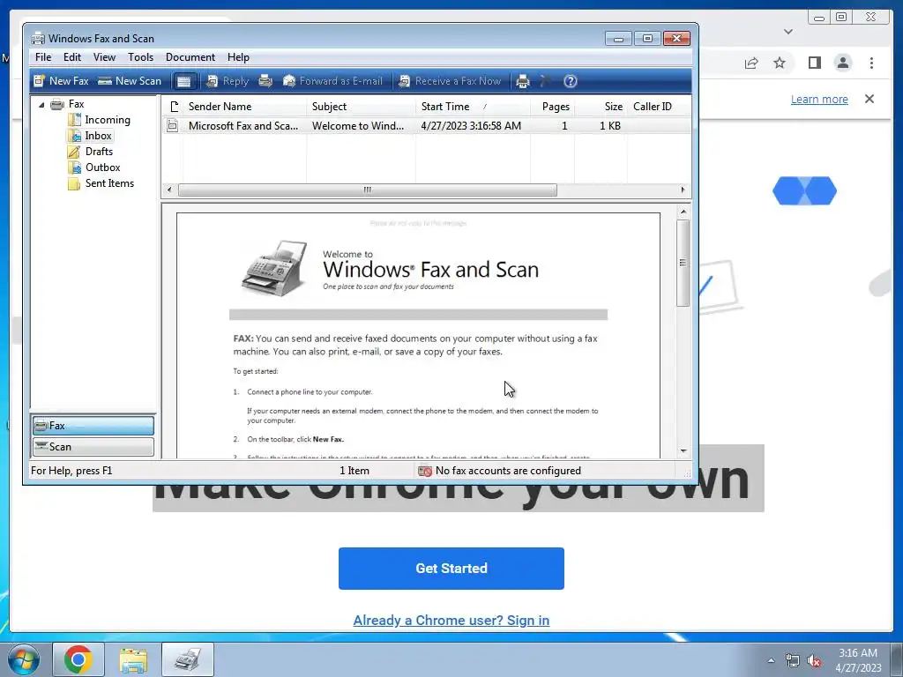
Task: Click the Forward as Fax icon beside Reply
Action: click(x=265, y=81)
